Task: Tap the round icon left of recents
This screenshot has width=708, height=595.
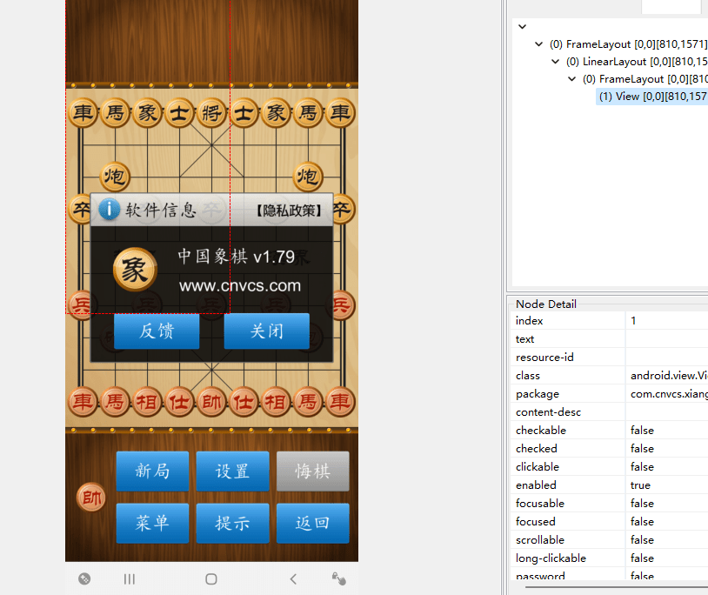Action: click(84, 578)
